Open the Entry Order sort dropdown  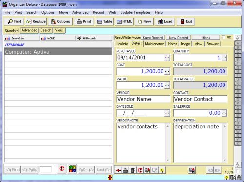(21, 38)
